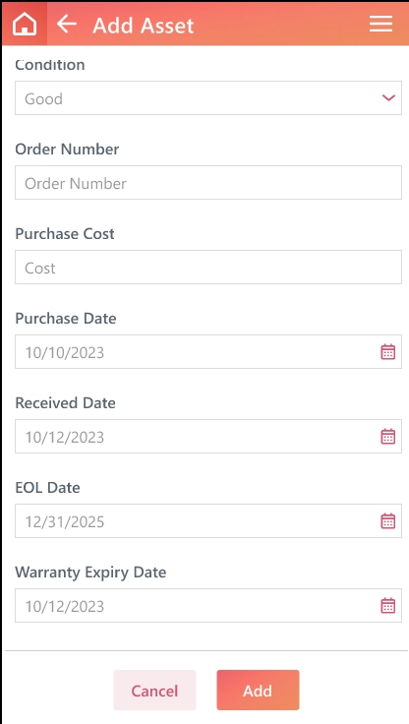Viewport: 409px width, 724px height.
Task: Open the Warranty Expiry Date calendar picker
Action: point(387,605)
